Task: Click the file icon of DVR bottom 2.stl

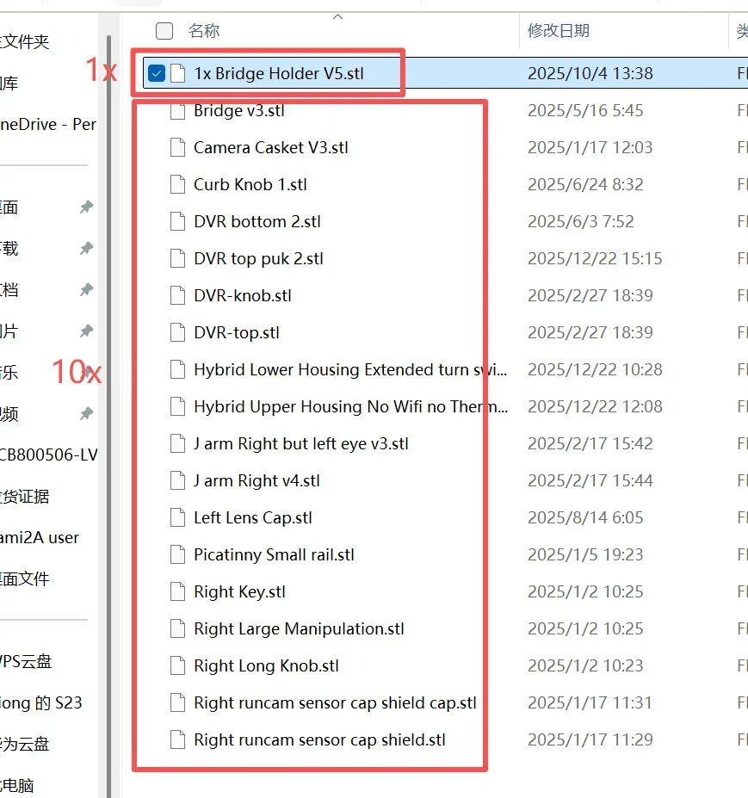Action: (x=177, y=221)
